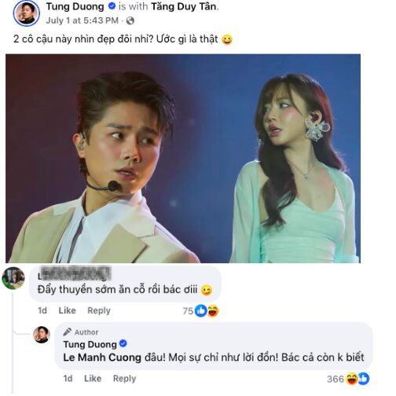The width and height of the screenshot is (396, 396).
Task: View like reaction icon on first comment
Action: (201, 311)
